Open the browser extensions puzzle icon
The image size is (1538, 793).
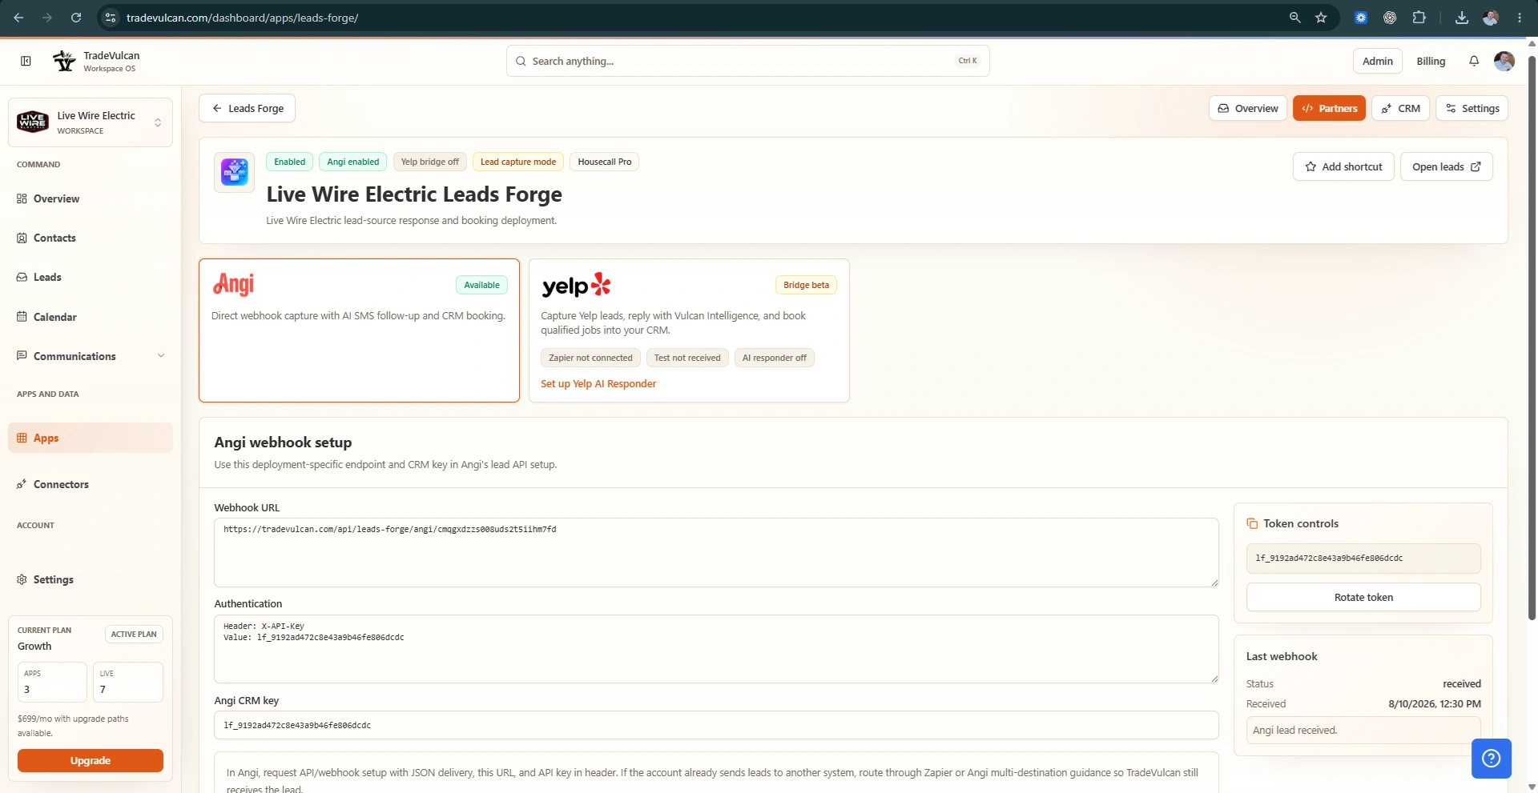tap(1419, 18)
